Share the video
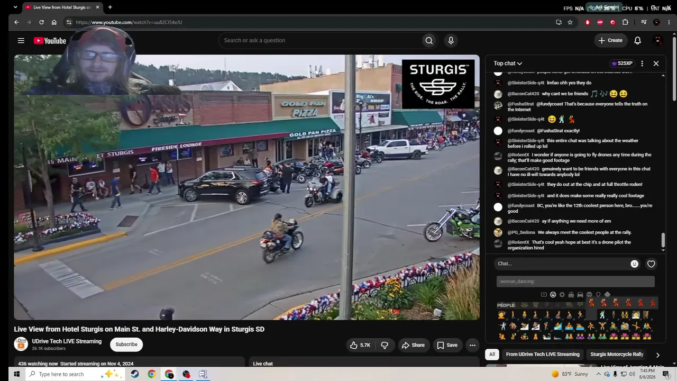Screen dimensions: 677x381 [413, 345]
